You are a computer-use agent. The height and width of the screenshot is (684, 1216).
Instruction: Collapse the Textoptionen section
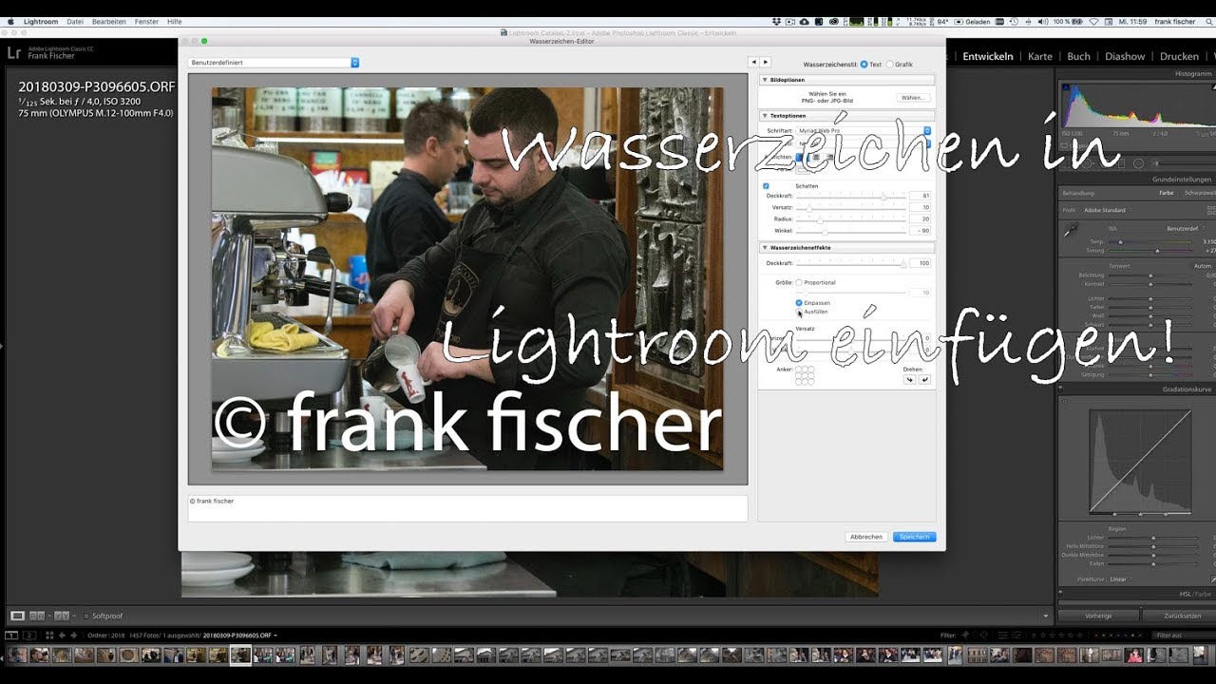pos(766,115)
